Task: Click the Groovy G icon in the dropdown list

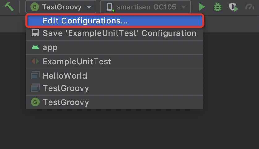Action: pos(35,102)
